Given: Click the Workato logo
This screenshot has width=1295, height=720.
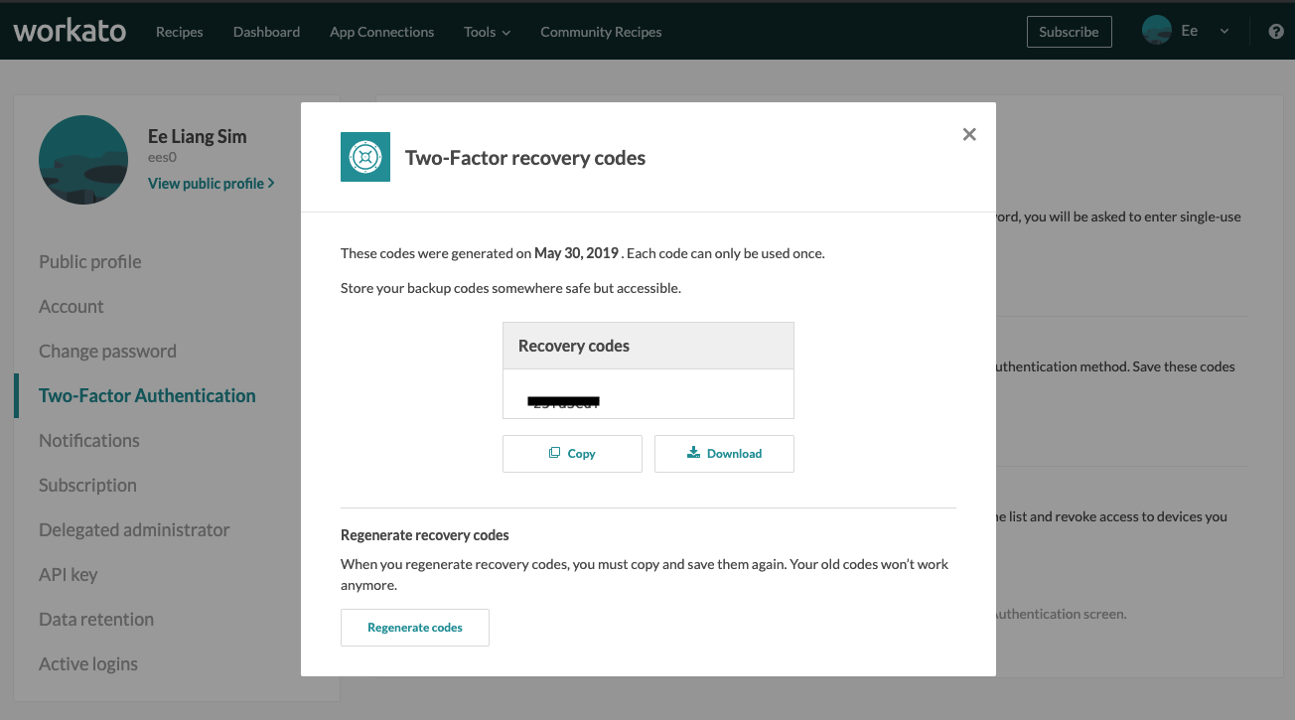Looking at the screenshot, I should point(70,30).
